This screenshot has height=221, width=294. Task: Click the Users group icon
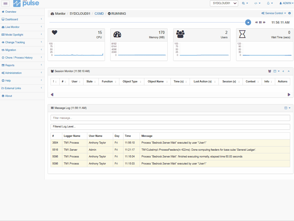tap(181, 34)
